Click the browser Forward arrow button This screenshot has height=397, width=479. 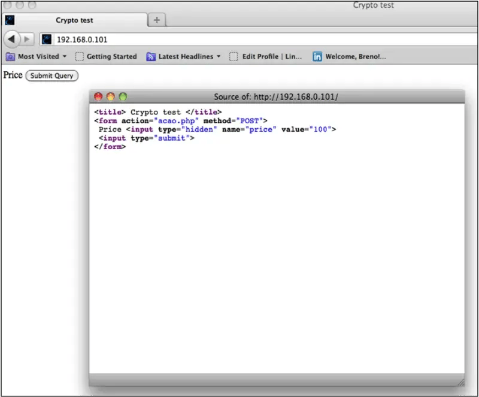[28, 39]
